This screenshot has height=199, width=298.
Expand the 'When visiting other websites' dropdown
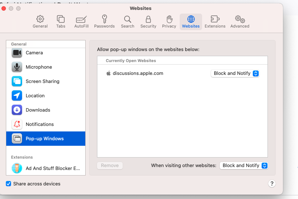244,166
